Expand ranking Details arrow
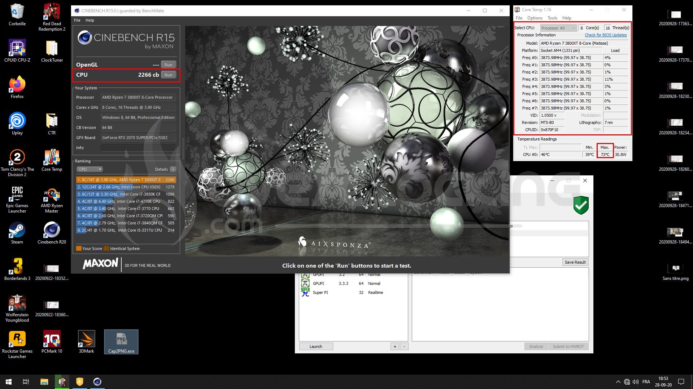The width and height of the screenshot is (693, 389). click(173, 169)
